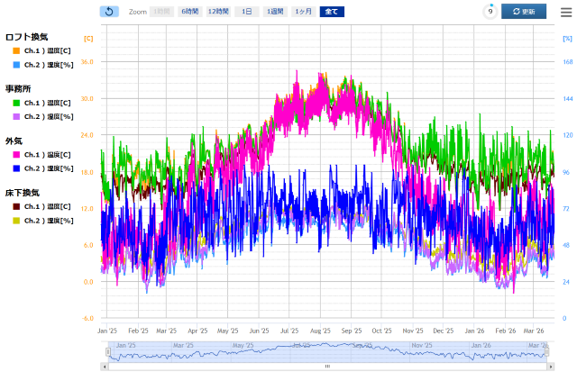The height and width of the screenshot is (372, 577).
Task: Click blue swatch of 外気 Ch.2 湿度
Action: point(16,168)
